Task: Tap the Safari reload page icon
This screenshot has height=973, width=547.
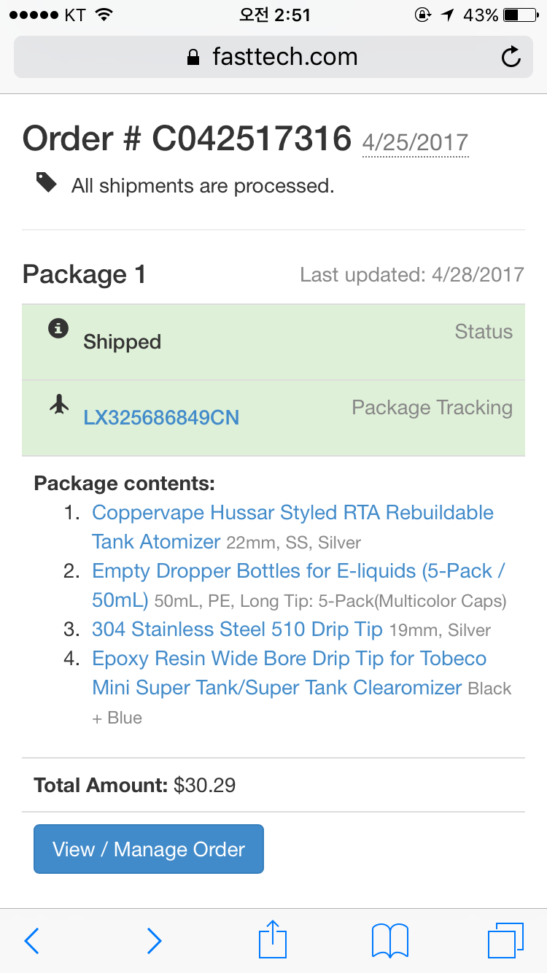Action: [511, 57]
